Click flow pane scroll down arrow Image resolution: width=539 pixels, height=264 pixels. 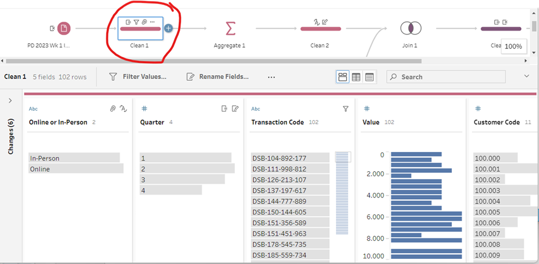(533, 53)
